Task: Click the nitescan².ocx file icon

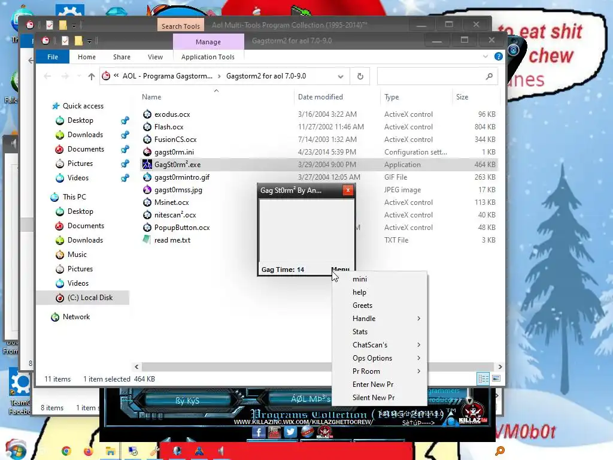Action: pos(147,215)
